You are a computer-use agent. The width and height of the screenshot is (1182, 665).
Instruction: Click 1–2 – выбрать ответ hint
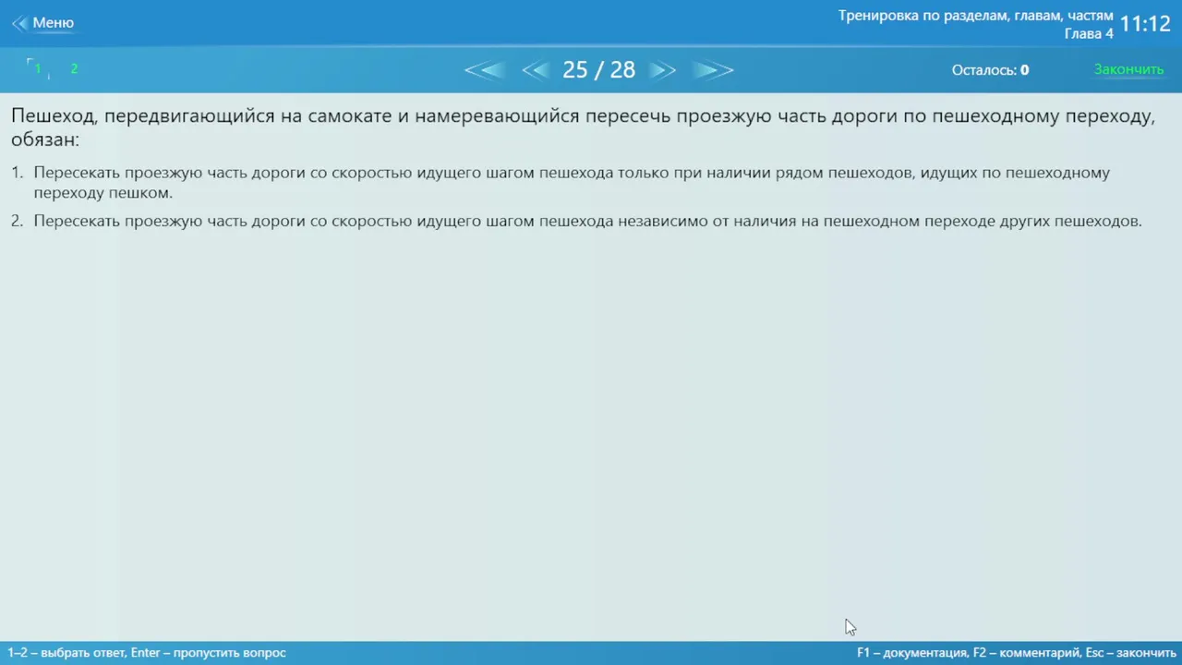tap(66, 653)
